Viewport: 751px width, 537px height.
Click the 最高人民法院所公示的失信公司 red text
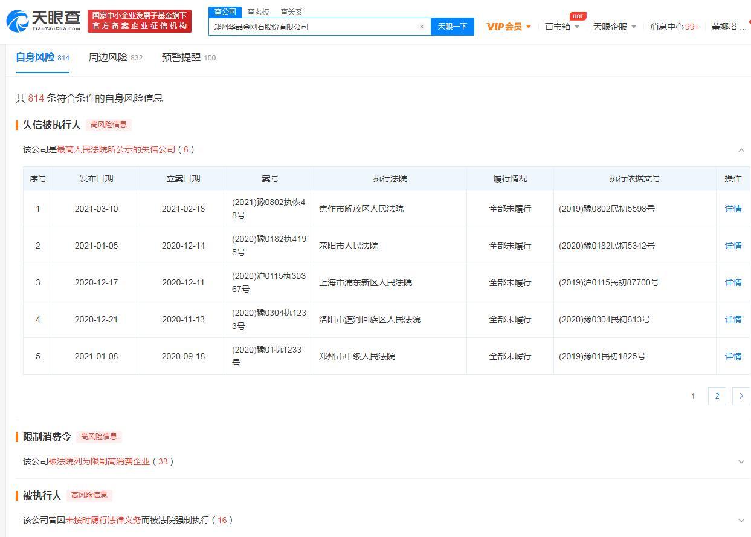(x=116, y=149)
